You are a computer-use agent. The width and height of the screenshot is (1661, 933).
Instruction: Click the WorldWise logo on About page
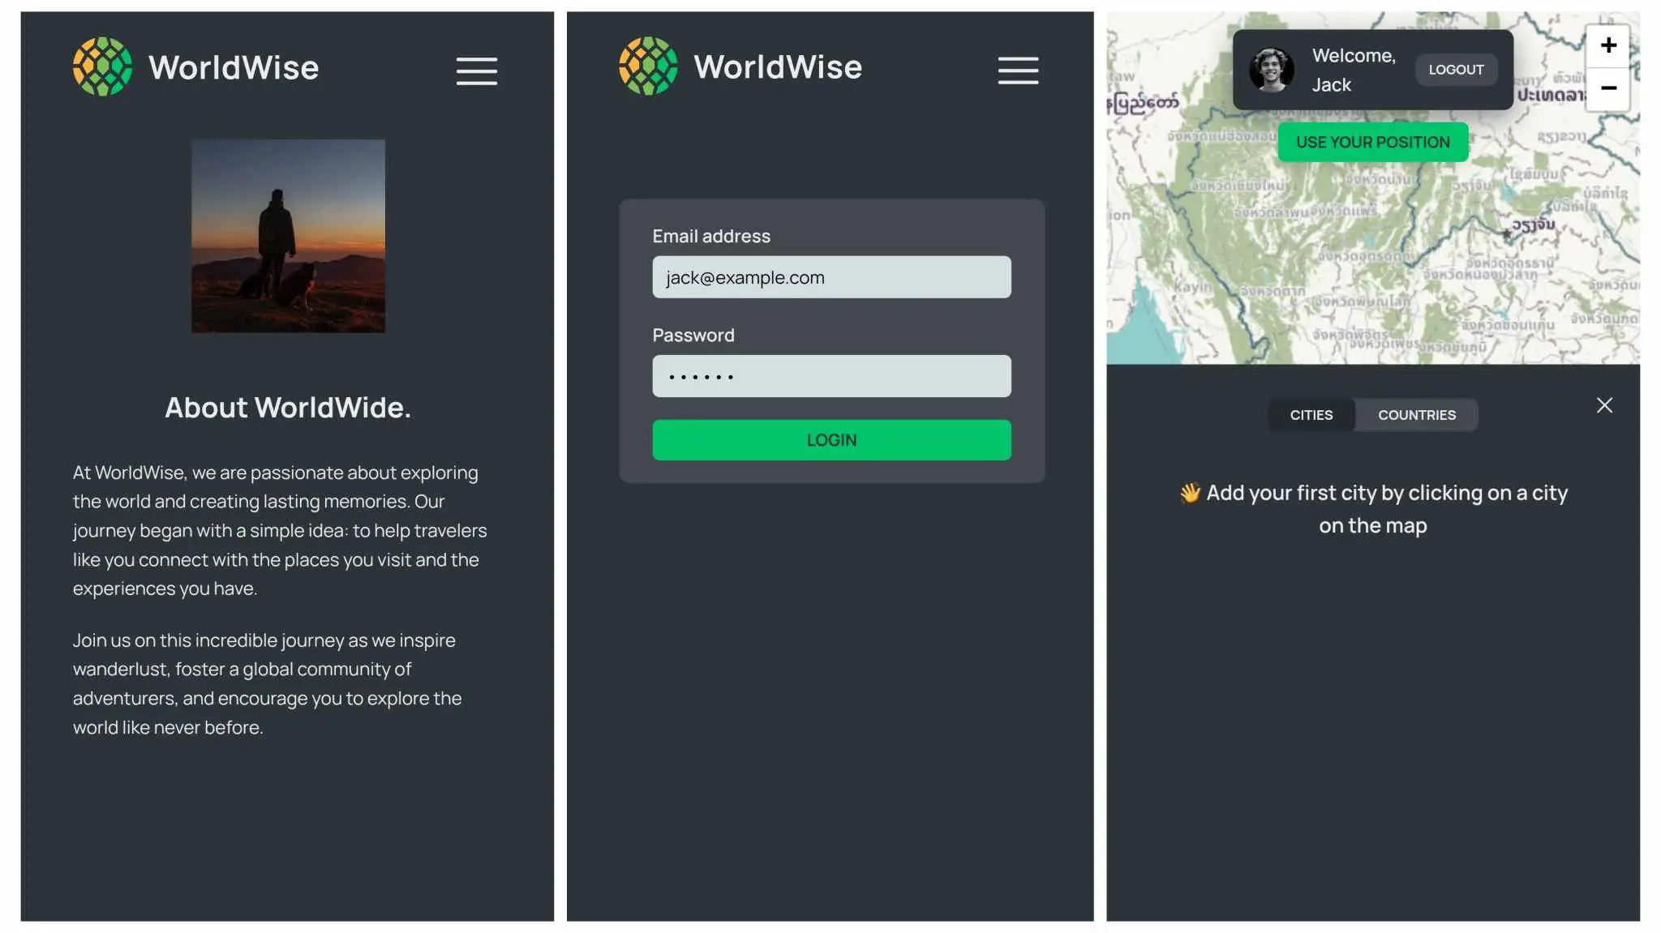coord(102,66)
